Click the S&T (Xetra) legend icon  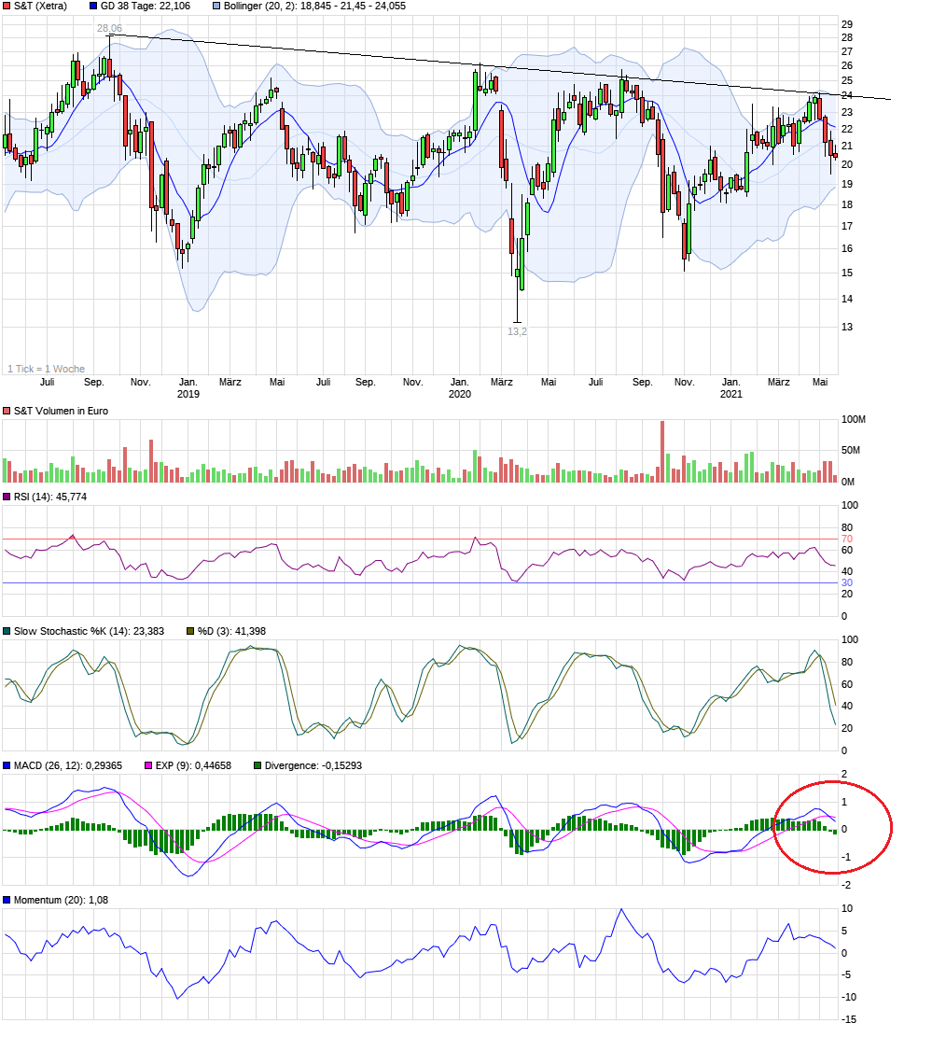(7, 7)
